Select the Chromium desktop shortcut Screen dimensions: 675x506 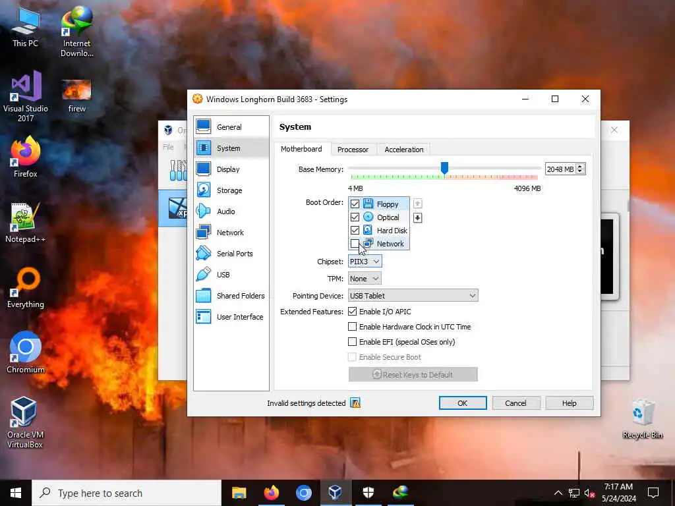tap(26, 353)
